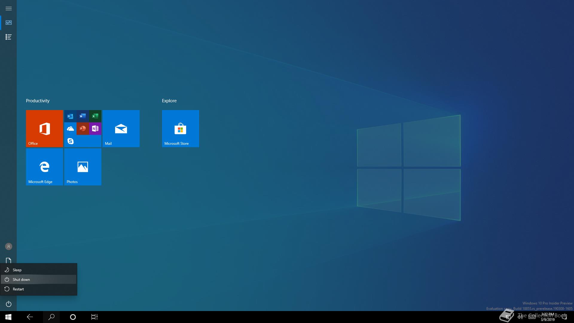The image size is (574, 323).
Task: Open the clock showing 3/9/2019
Action: coord(547,317)
